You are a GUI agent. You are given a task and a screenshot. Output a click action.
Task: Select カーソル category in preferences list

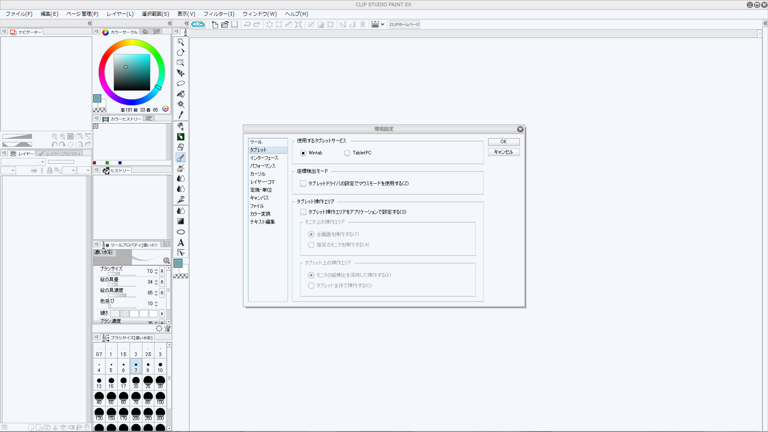(x=258, y=174)
